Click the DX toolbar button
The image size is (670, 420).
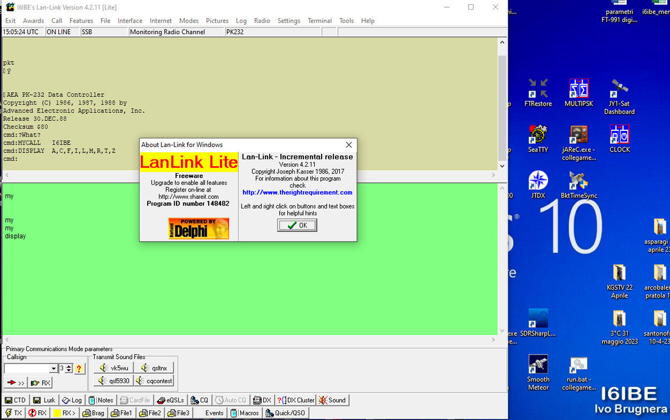(262, 400)
